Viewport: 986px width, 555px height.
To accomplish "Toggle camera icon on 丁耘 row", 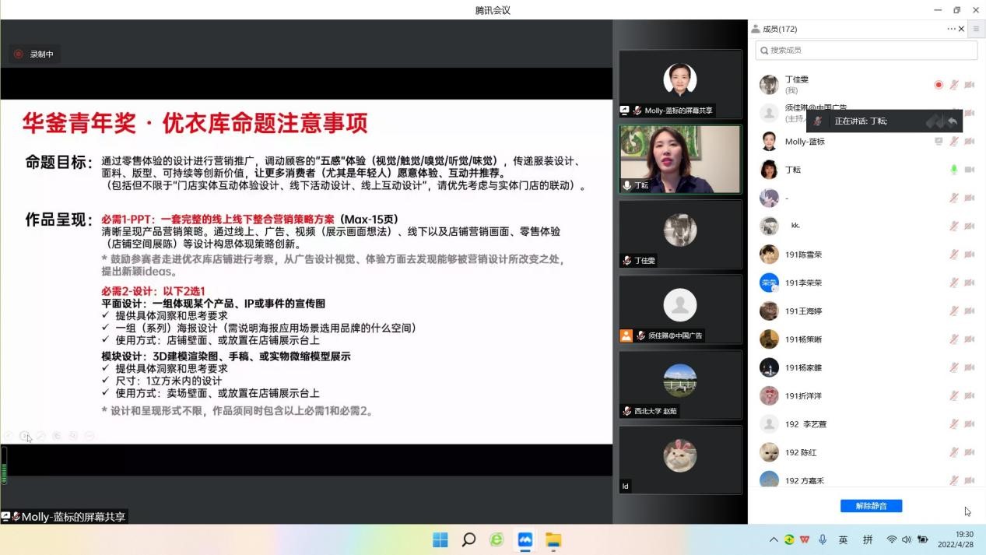I will pyautogui.click(x=969, y=170).
